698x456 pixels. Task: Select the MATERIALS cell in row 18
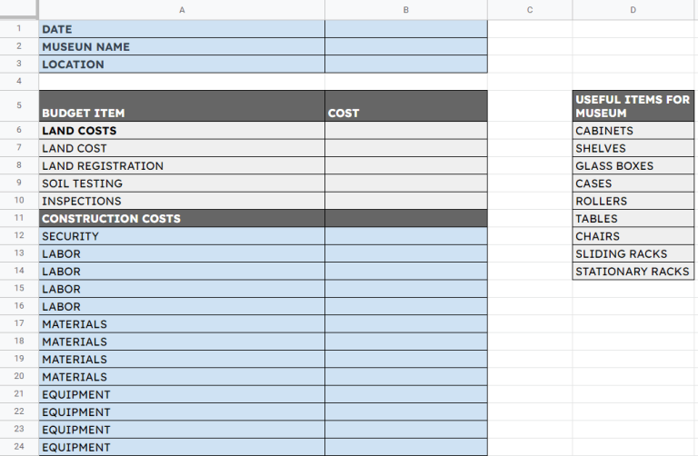click(x=182, y=342)
